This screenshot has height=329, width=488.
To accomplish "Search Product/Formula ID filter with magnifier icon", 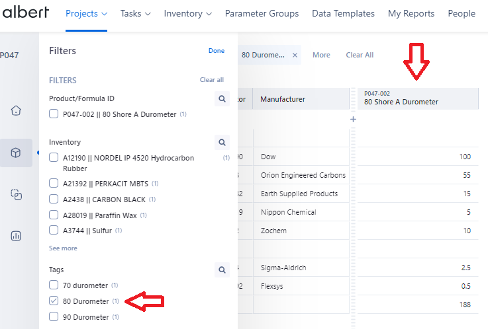I will click(x=222, y=99).
